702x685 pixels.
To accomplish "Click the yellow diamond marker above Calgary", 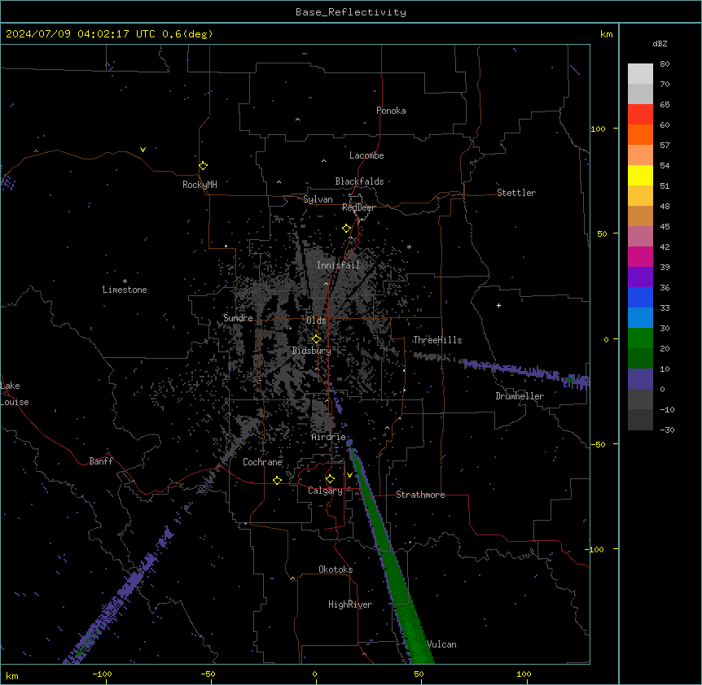I will point(330,479).
